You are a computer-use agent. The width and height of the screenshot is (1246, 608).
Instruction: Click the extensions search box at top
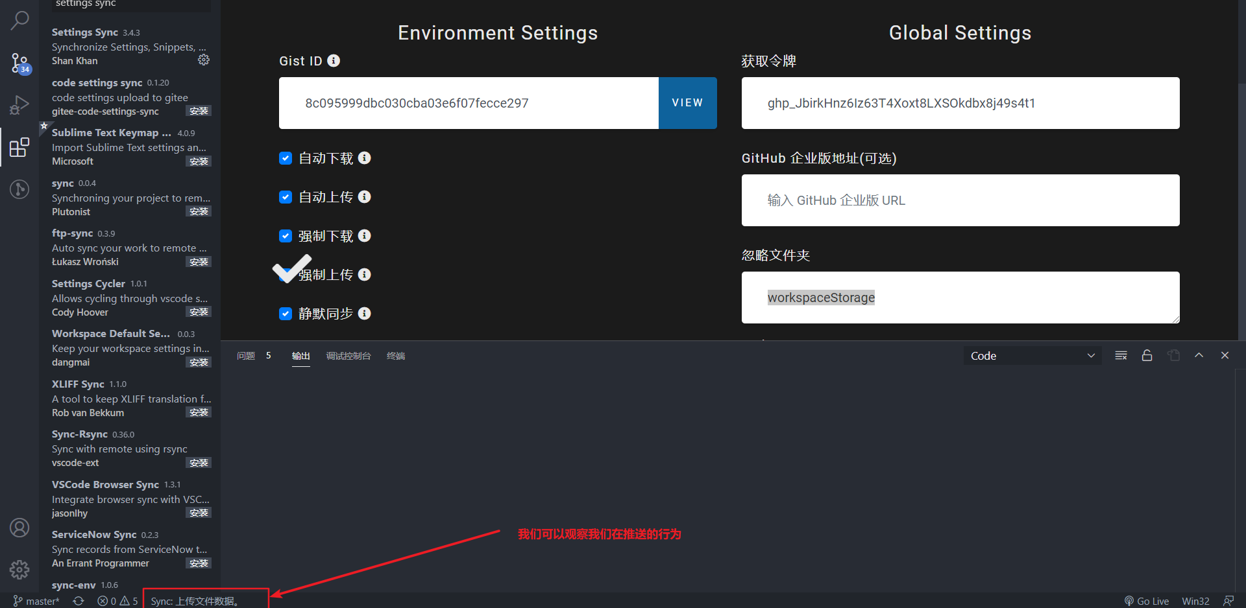(x=130, y=5)
